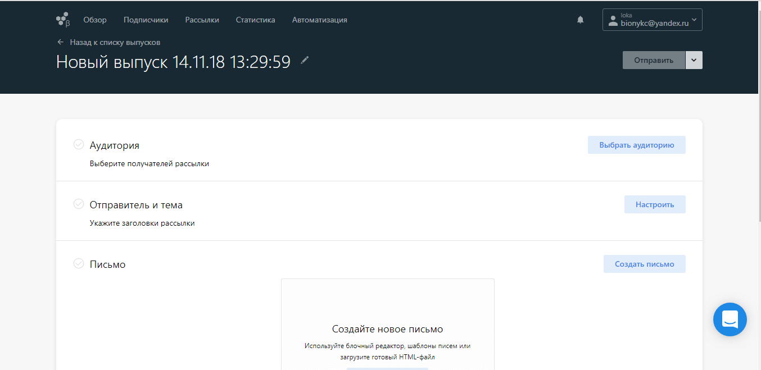Click the service logo in the header
This screenshot has height=370, width=761.
(63, 20)
